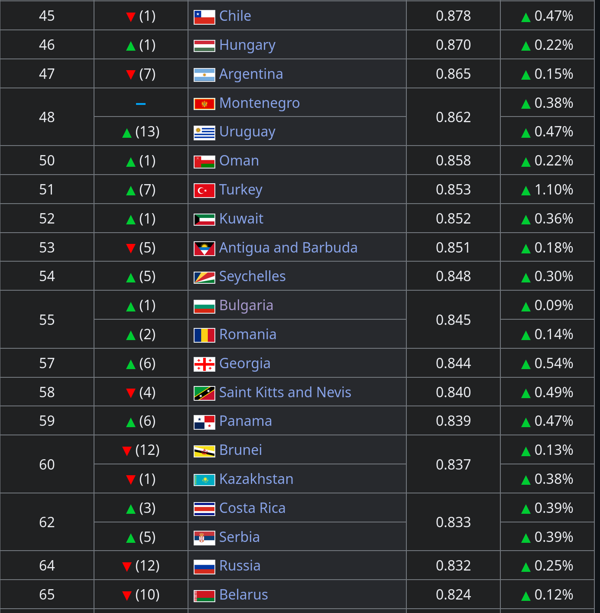Open the Brunei link
The image size is (600, 613).
click(x=240, y=450)
